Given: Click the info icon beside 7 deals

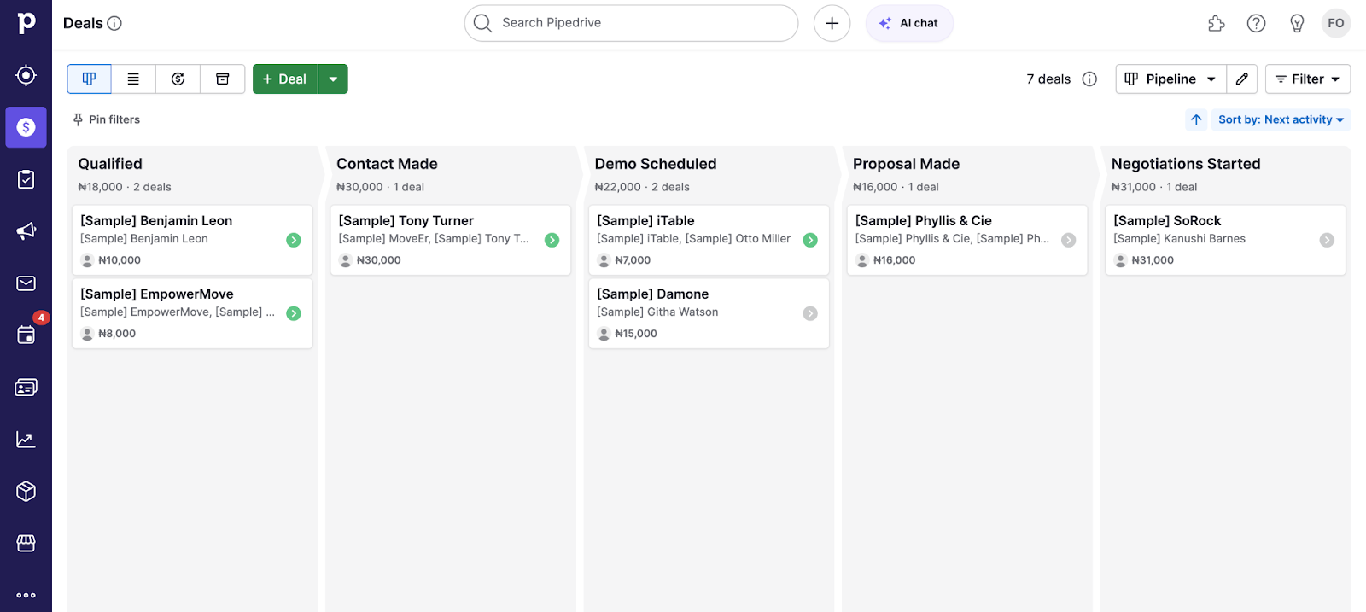Looking at the screenshot, I should pos(1089,79).
